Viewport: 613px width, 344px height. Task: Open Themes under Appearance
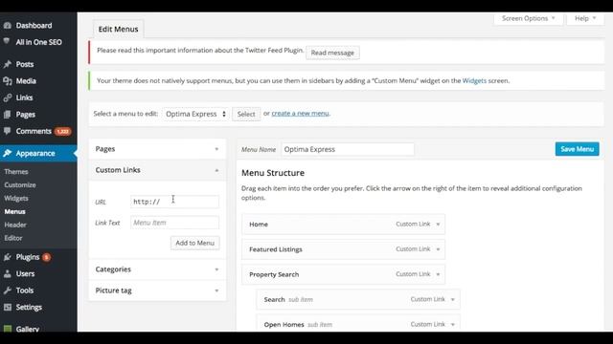(x=16, y=172)
